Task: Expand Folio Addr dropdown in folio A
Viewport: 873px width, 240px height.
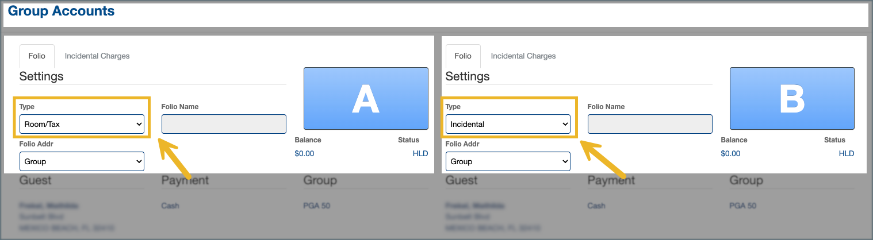Action: tap(82, 161)
